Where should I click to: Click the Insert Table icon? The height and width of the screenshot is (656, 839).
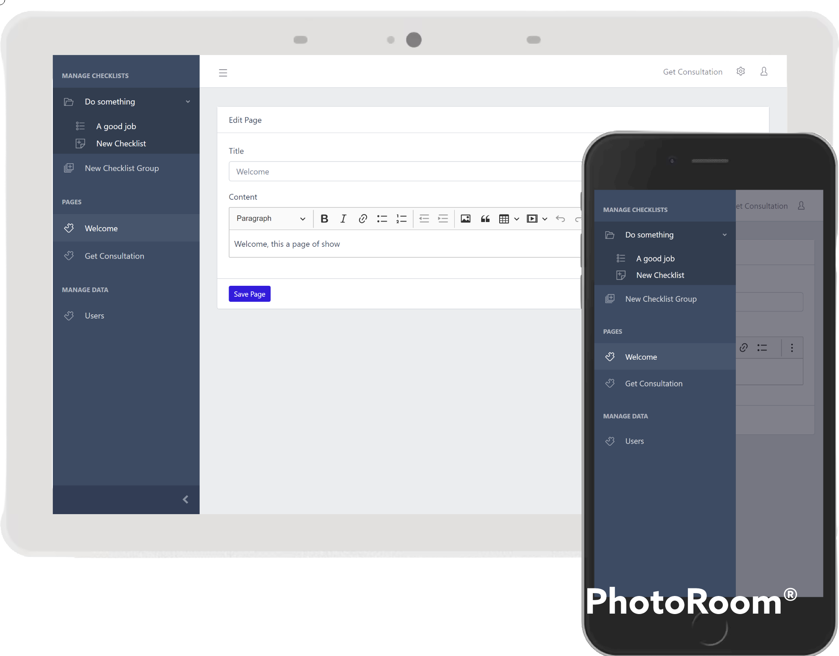coord(505,218)
